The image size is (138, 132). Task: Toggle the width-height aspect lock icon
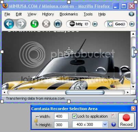pos(36,120)
